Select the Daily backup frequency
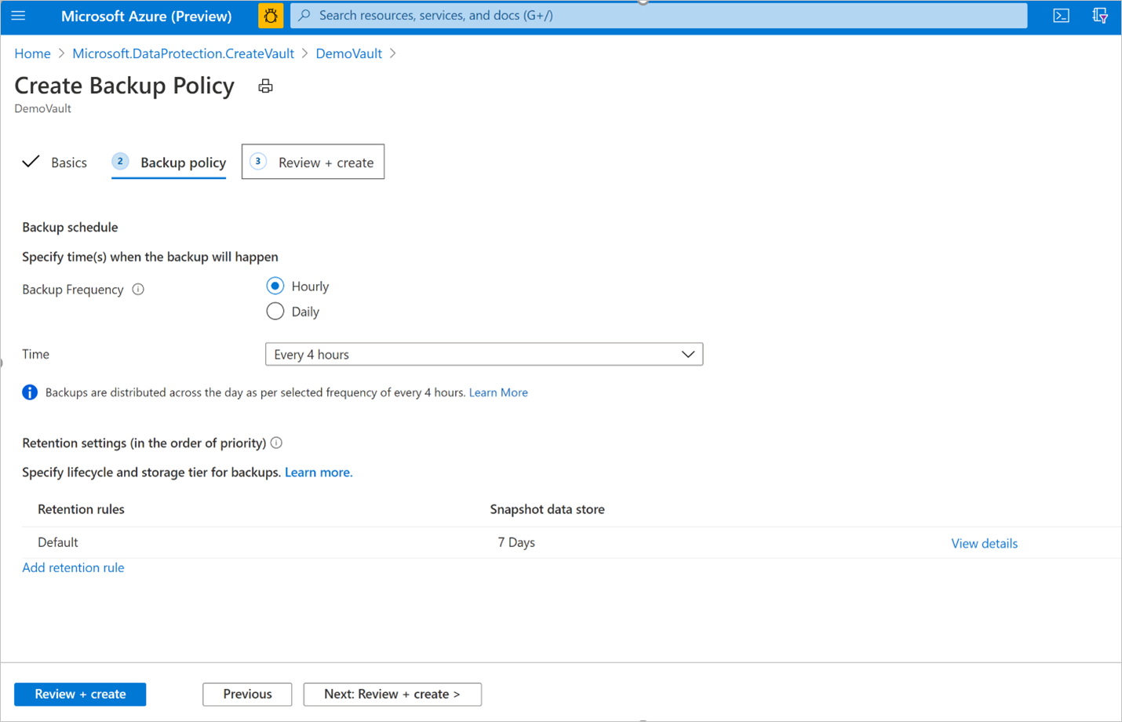The width and height of the screenshot is (1122, 722). [275, 312]
